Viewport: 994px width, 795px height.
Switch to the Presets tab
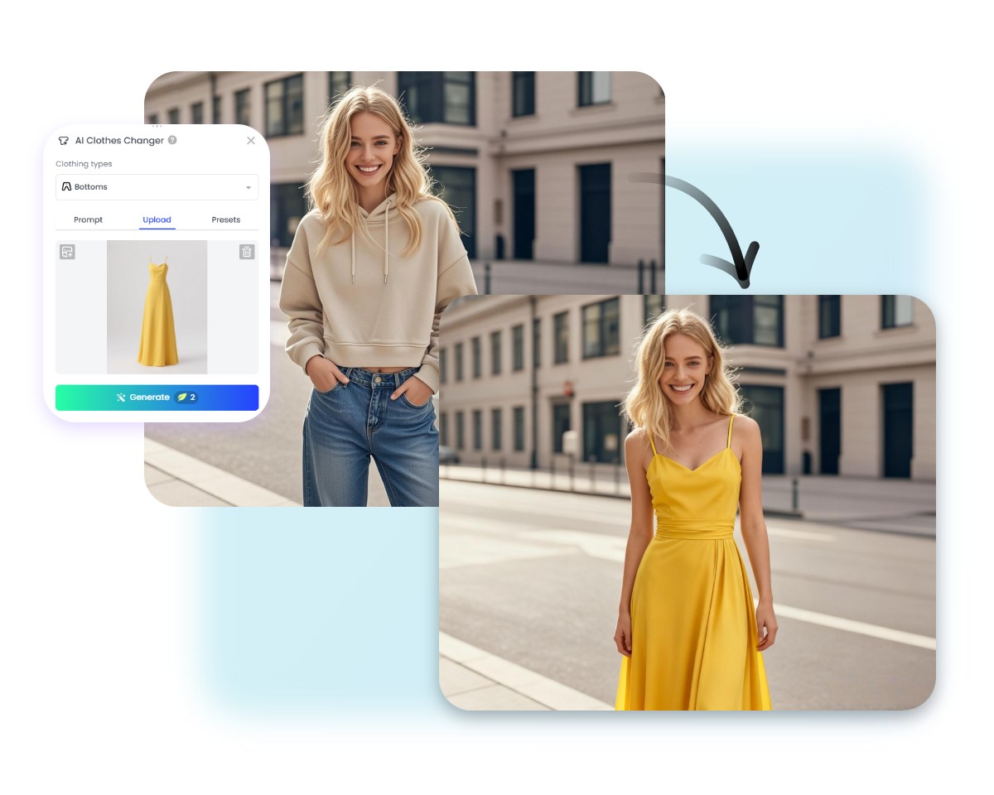(x=225, y=219)
